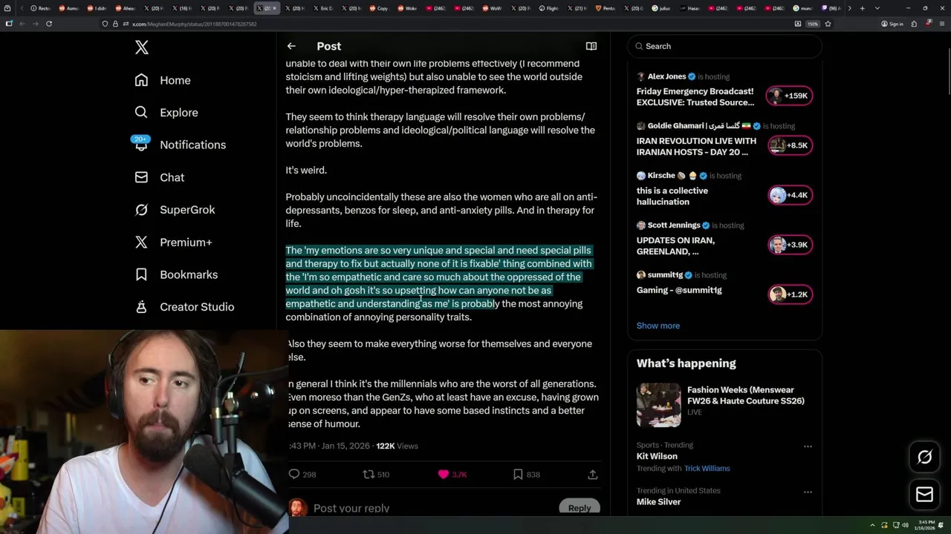
Task: Open the floating Grok button
Action: tap(924, 457)
